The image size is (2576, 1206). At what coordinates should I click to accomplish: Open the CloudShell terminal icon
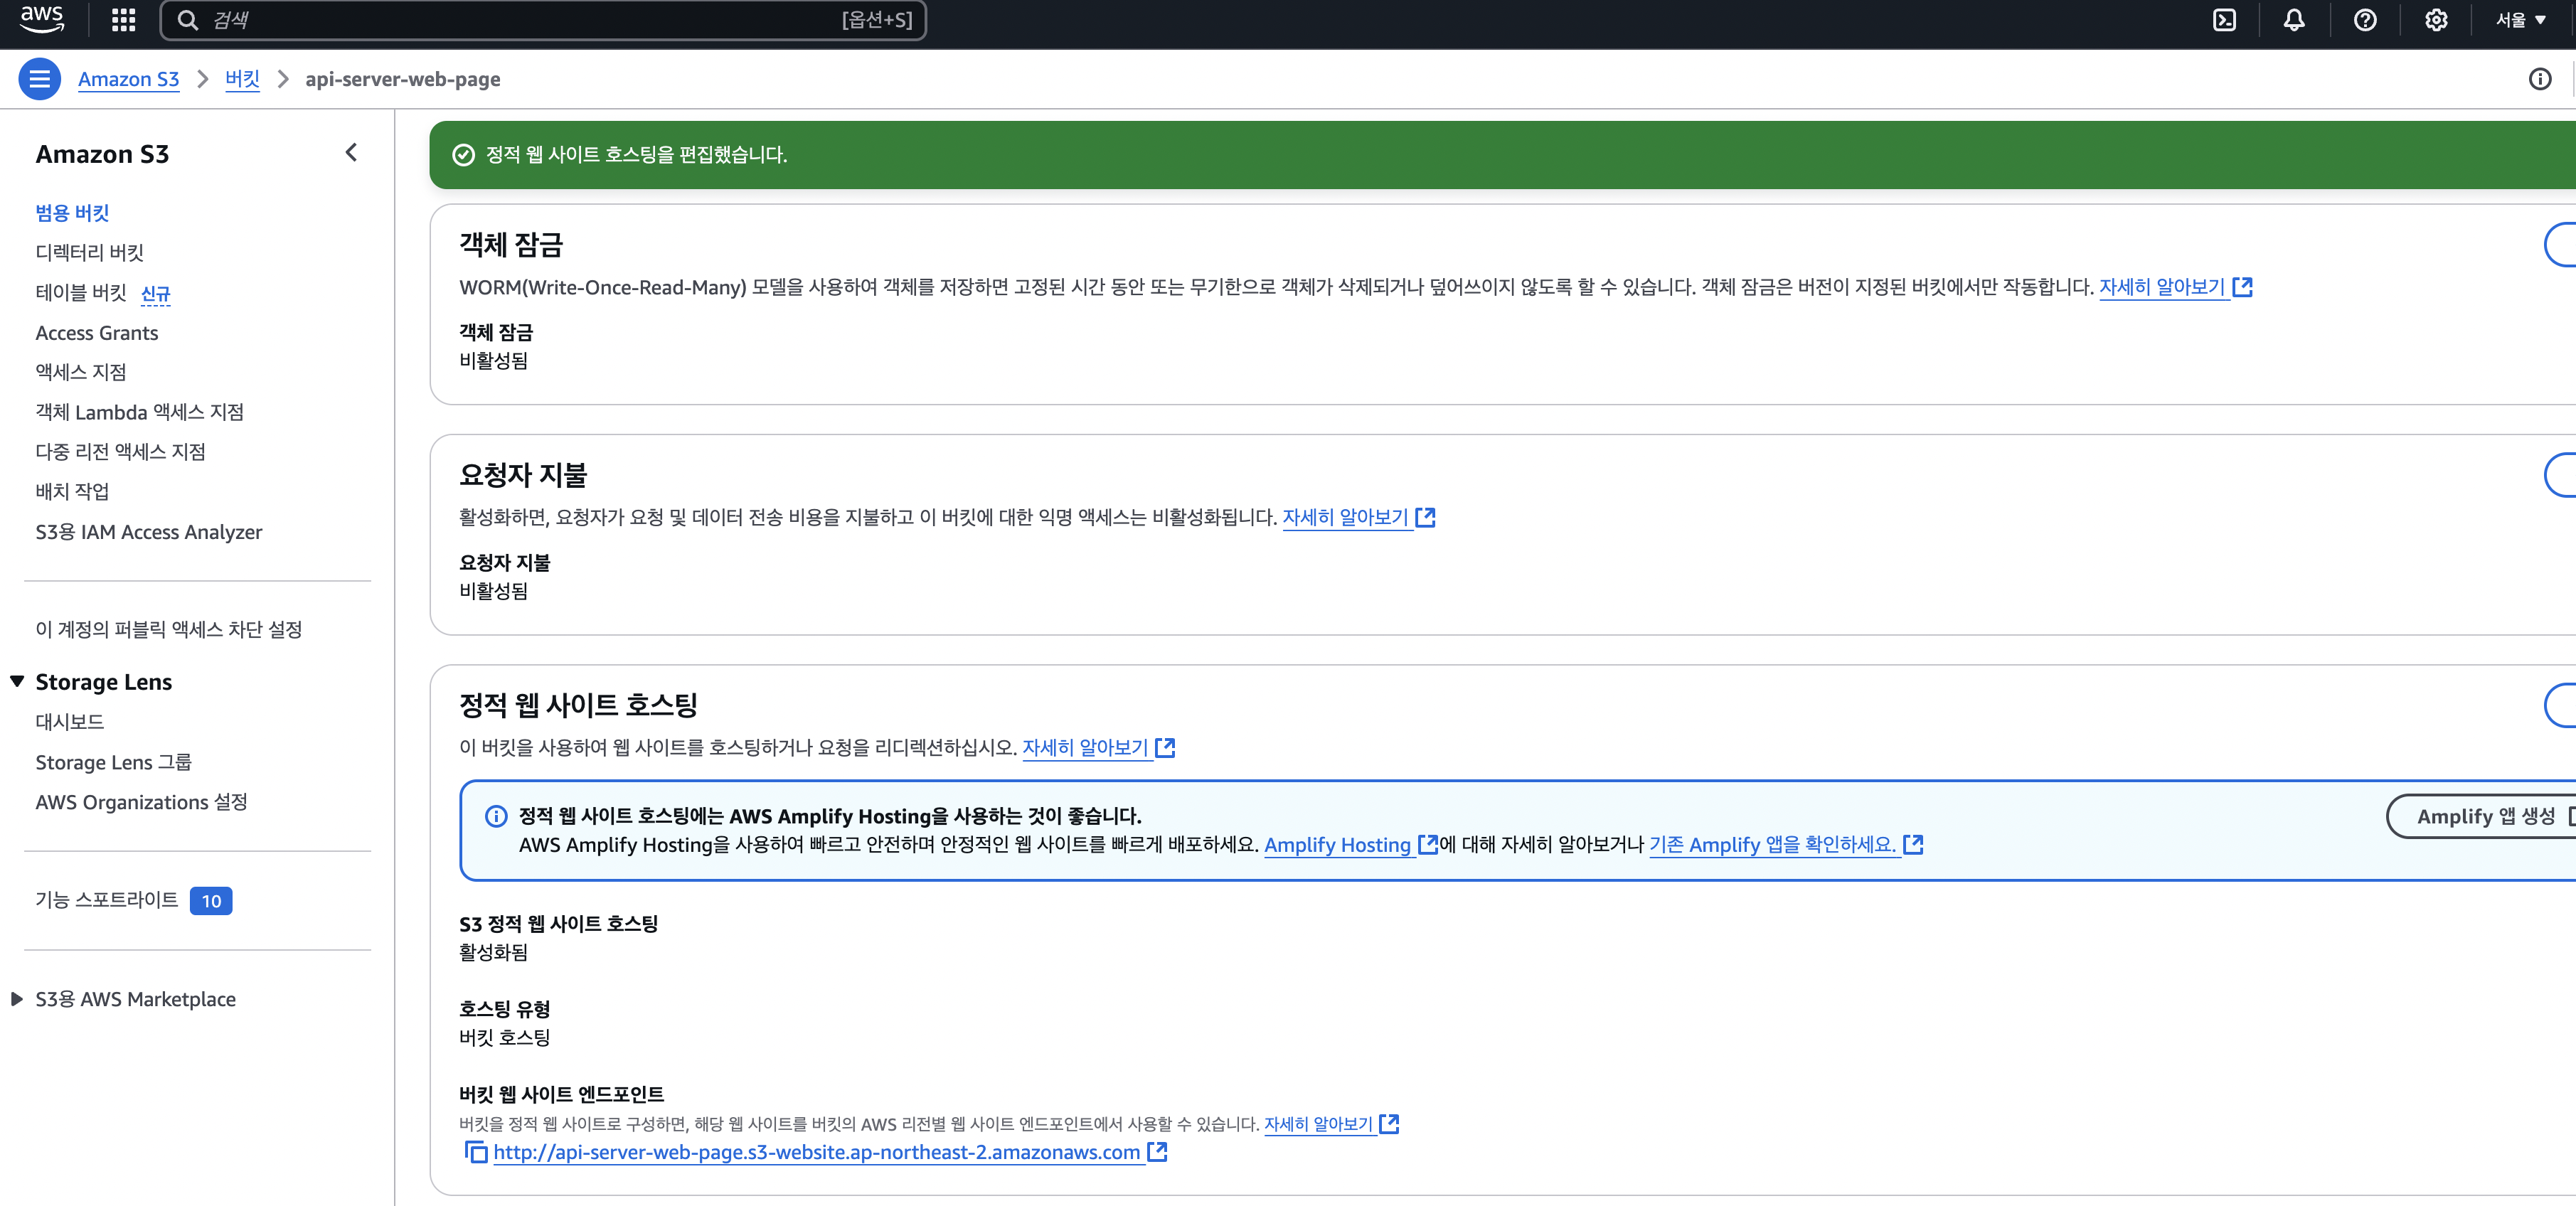click(x=2224, y=20)
